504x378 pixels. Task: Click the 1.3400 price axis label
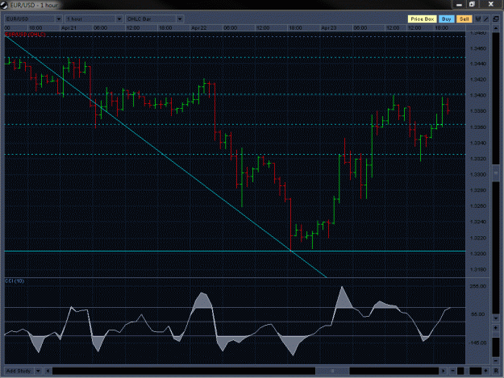tap(478, 95)
